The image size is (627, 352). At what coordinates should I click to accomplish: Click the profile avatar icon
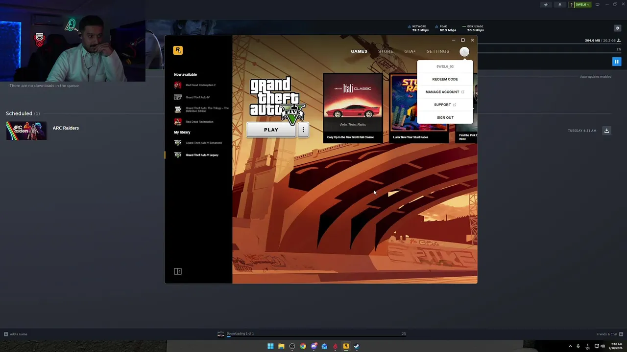click(x=464, y=51)
